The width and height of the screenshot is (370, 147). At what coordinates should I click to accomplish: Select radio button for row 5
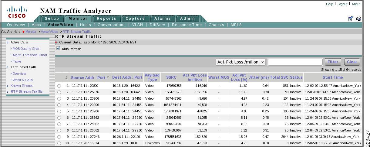click(x=59, y=111)
